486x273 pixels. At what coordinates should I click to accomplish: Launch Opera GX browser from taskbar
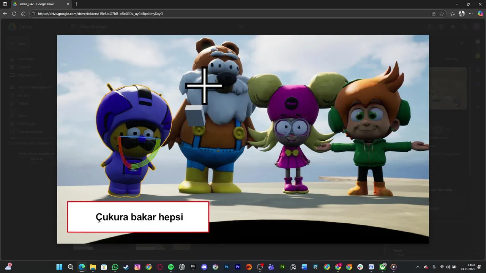[160, 267]
